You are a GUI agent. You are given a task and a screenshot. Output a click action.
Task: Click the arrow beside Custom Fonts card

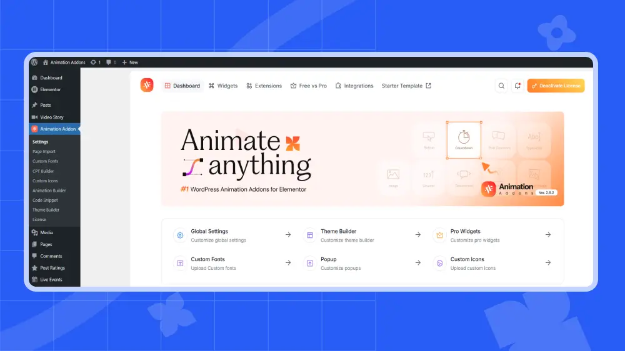coord(288,262)
